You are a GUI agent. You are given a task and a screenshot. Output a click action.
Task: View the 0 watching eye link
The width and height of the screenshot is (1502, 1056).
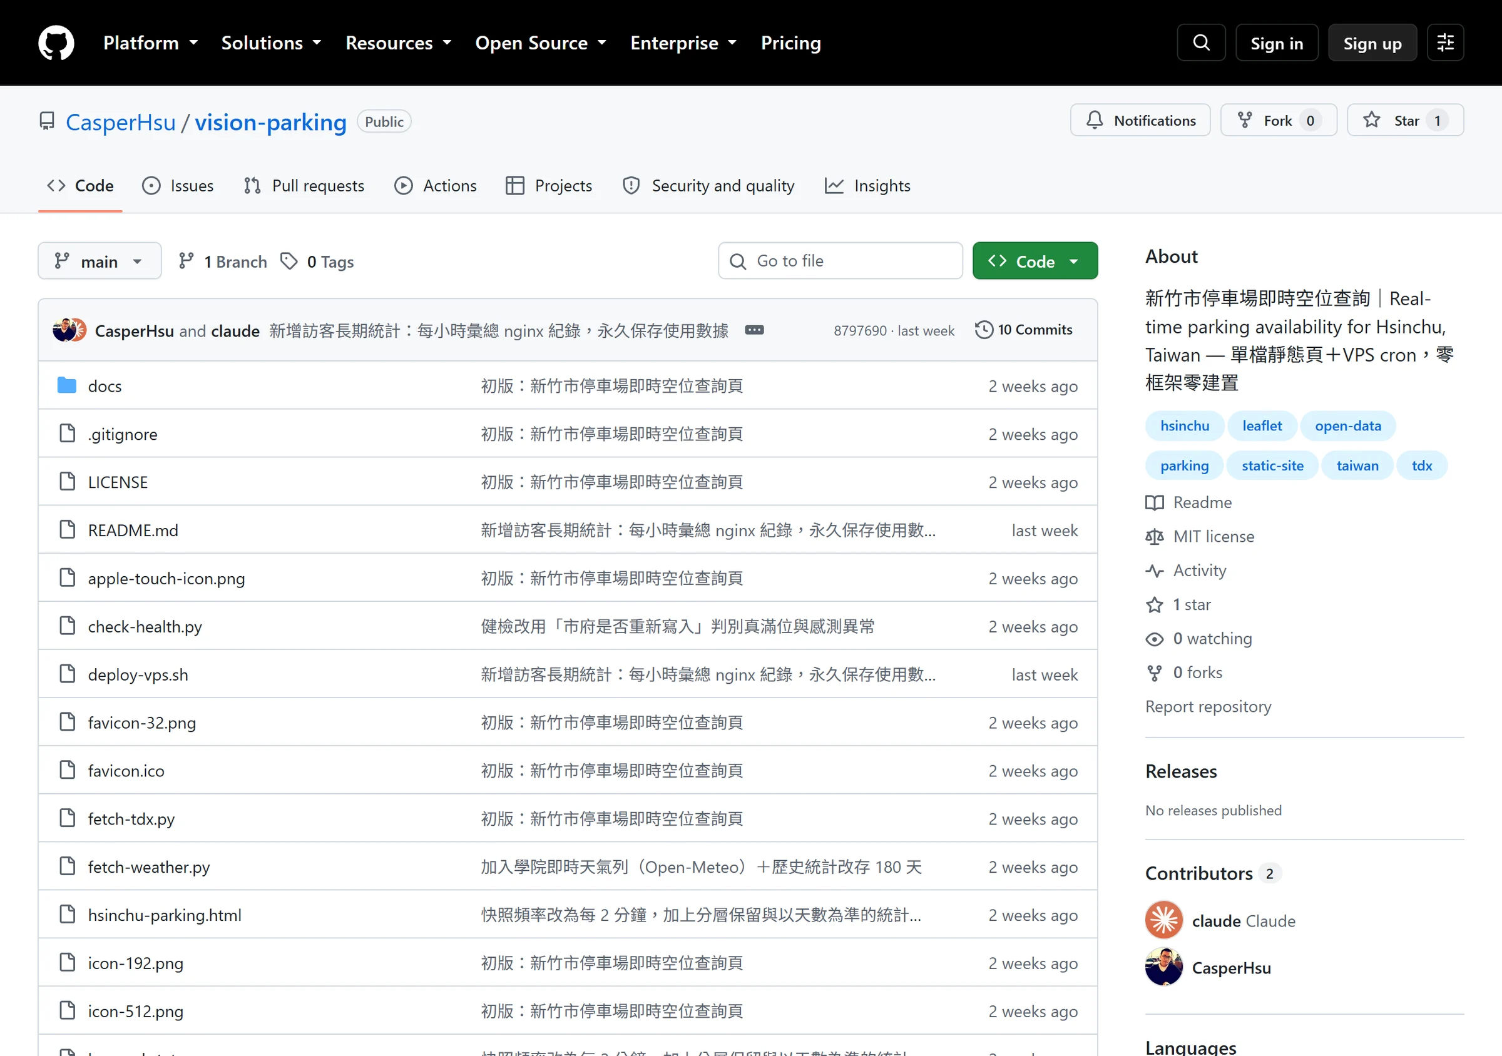pos(1198,638)
